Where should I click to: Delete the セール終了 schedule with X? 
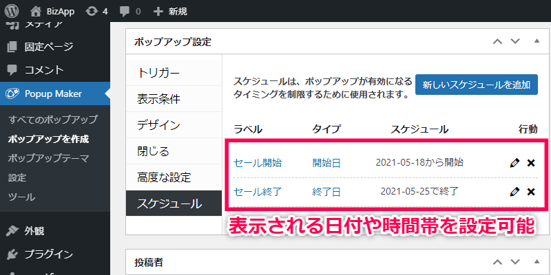(531, 192)
